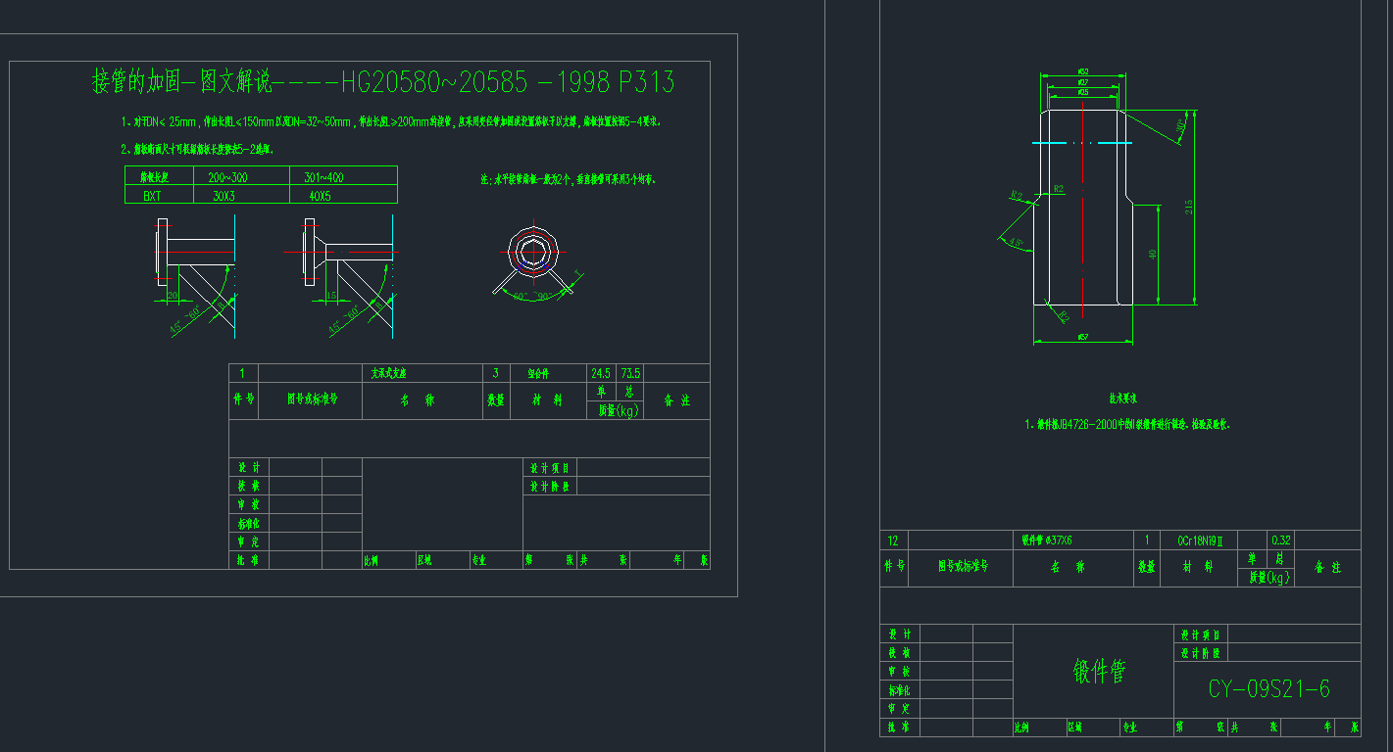Select the 30X3 table cell

(x=224, y=195)
